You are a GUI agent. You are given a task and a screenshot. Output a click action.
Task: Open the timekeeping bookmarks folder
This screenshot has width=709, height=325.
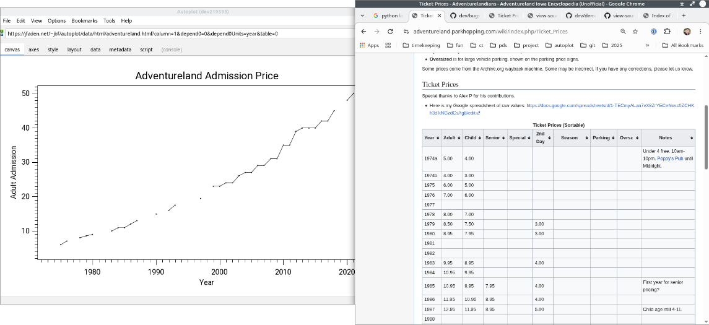click(421, 45)
